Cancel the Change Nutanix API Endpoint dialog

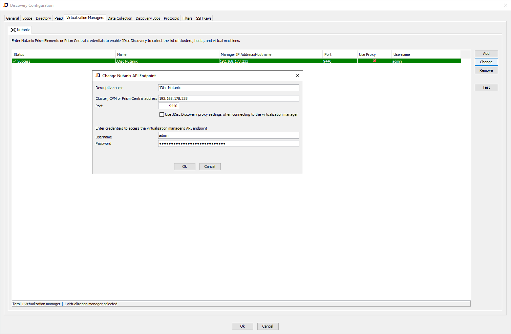(x=210, y=166)
